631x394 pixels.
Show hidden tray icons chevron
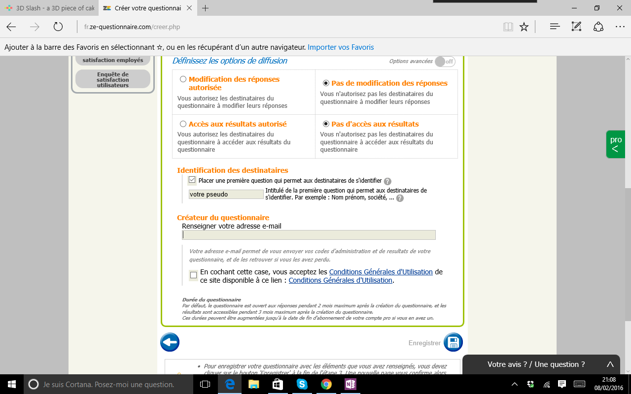(x=515, y=384)
